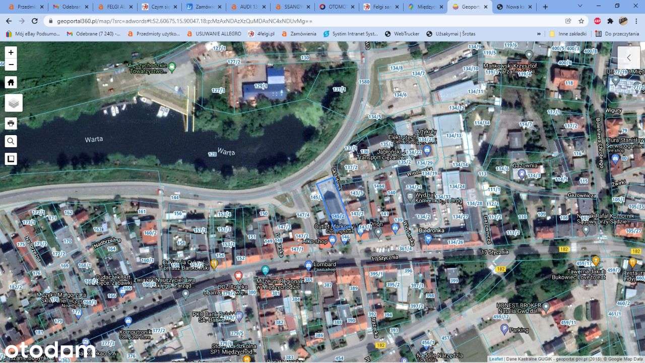
Task: Show more bookmarks with double chevron
Action: click(x=539, y=34)
